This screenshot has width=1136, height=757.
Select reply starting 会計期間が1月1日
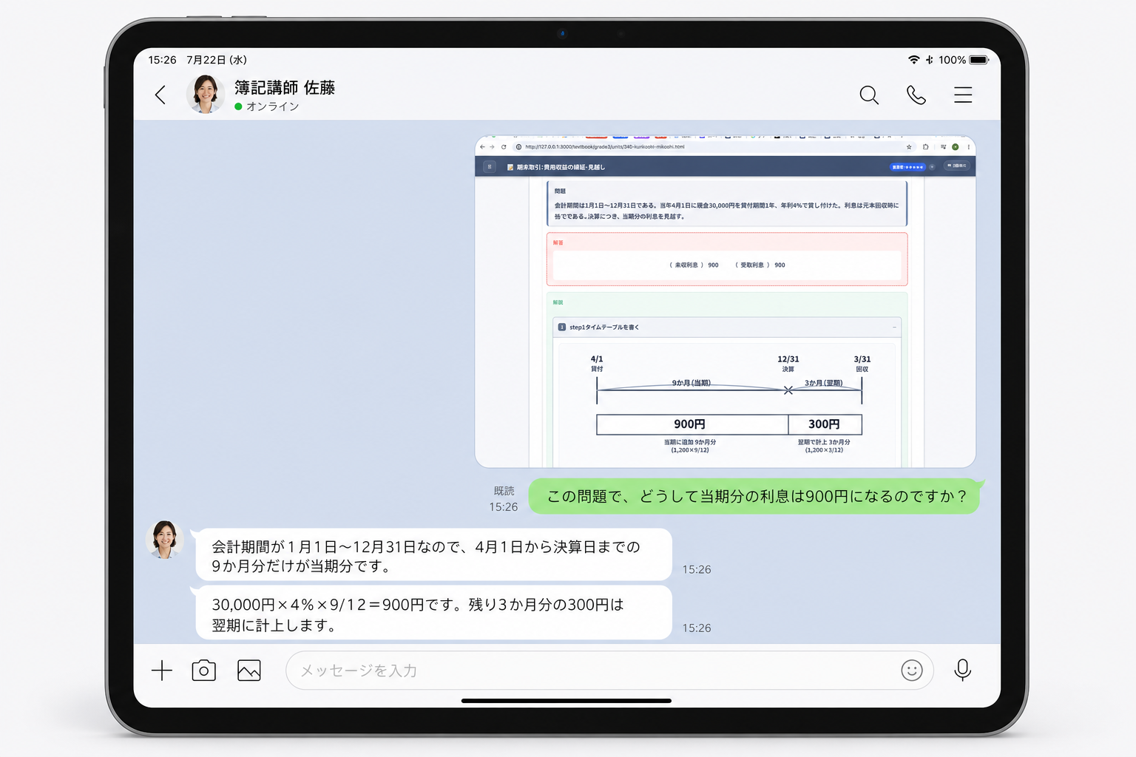(434, 556)
